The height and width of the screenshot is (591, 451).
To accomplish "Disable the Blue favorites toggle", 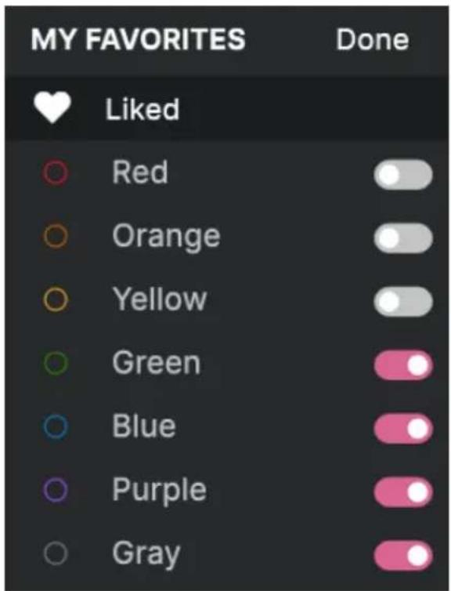I will [403, 429].
